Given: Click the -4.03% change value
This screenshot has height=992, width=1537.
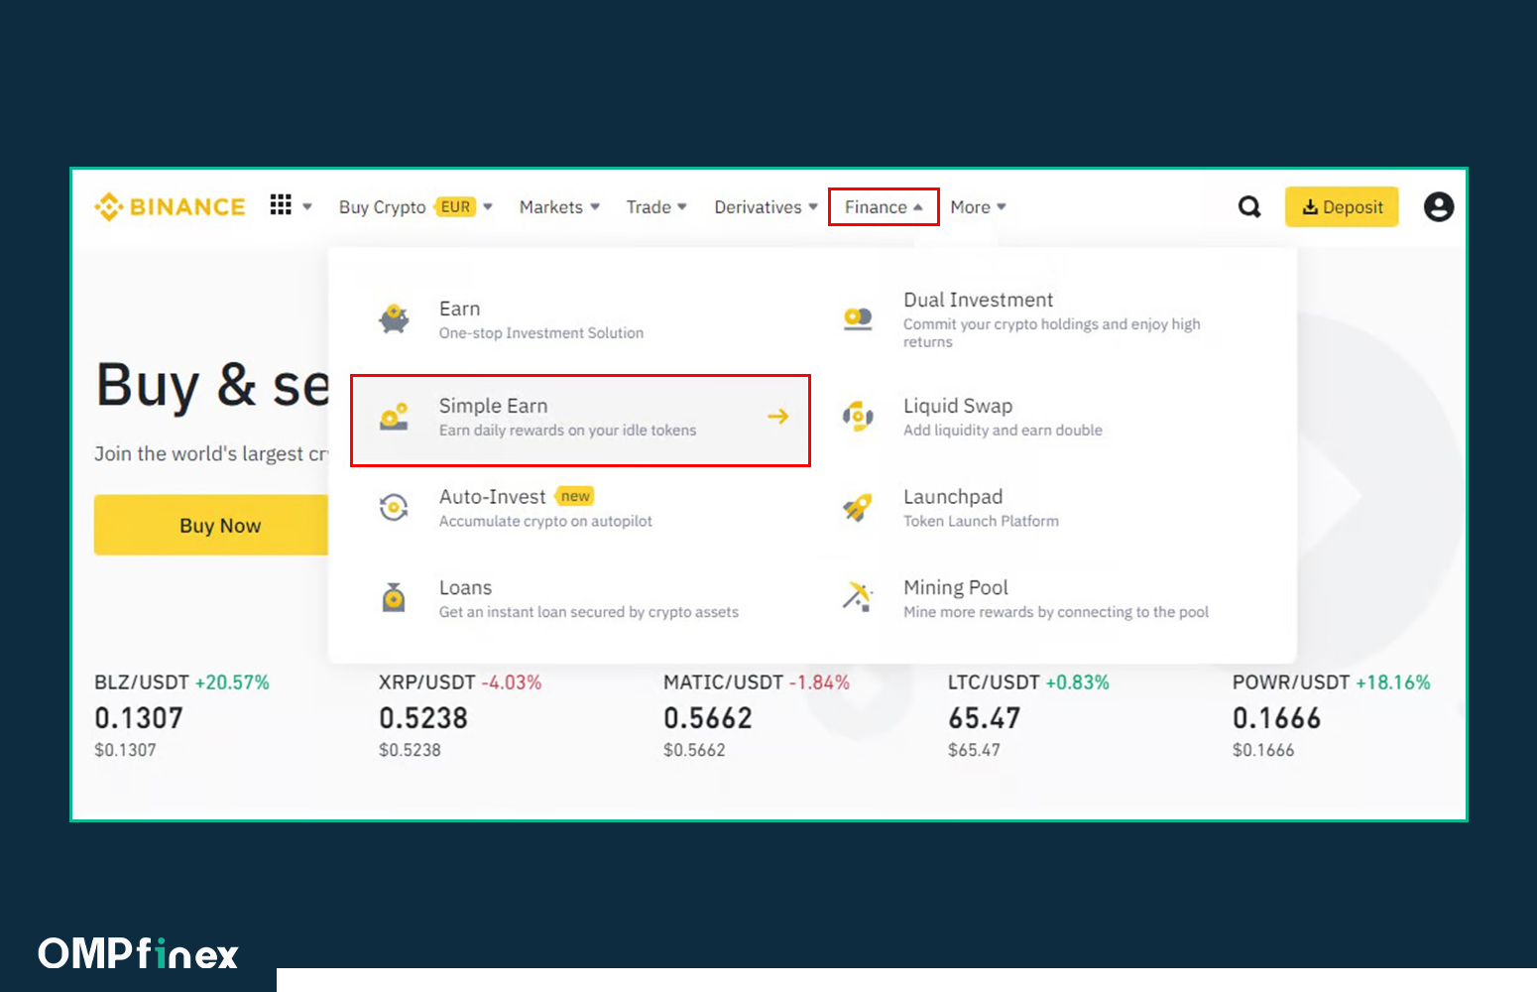Looking at the screenshot, I should 512,682.
